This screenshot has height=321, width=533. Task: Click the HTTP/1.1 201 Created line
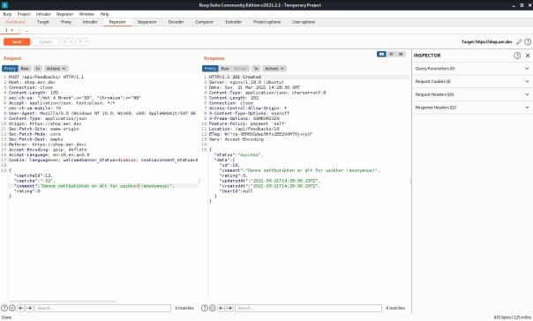[235, 77]
